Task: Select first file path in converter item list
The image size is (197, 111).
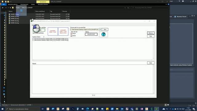Action: pyautogui.click(x=50, y=39)
